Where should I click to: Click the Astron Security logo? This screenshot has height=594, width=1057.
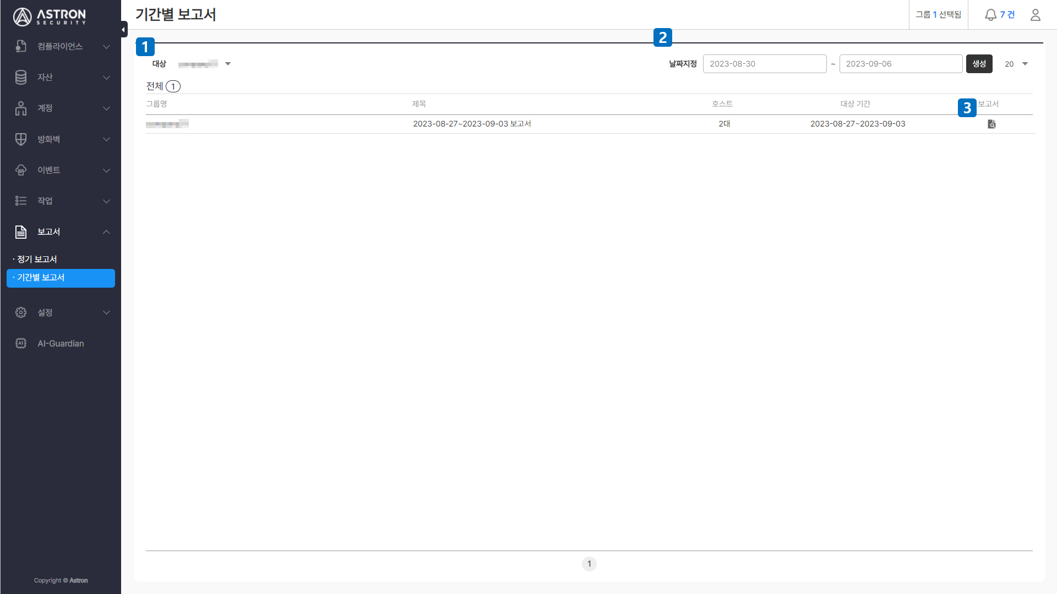pyautogui.click(x=50, y=16)
